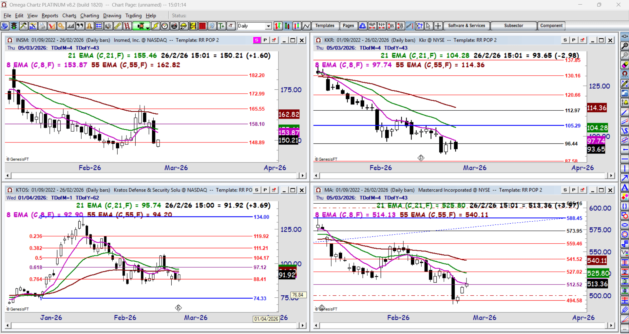Select the dollar sign tool in sidebar
Viewport: 629px width, 334px height.
pyautogui.click(x=625, y=131)
